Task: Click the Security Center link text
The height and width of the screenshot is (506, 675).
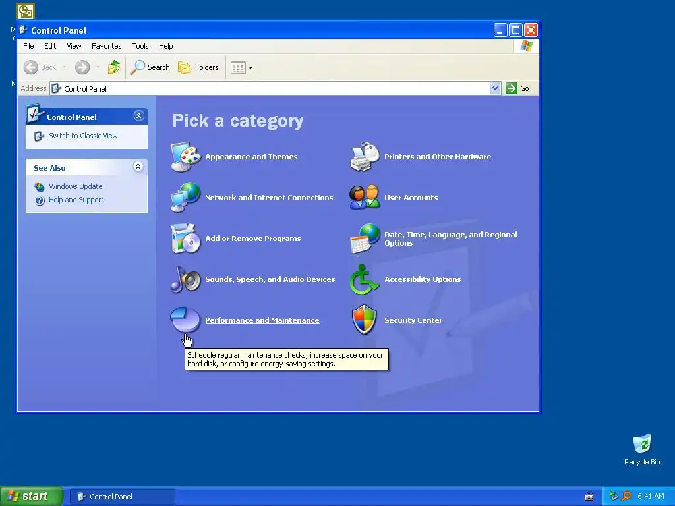Action: [413, 320]
